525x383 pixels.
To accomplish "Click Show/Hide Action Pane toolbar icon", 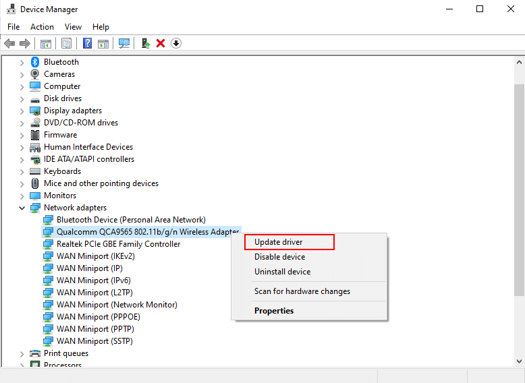I will pos(103,43).
